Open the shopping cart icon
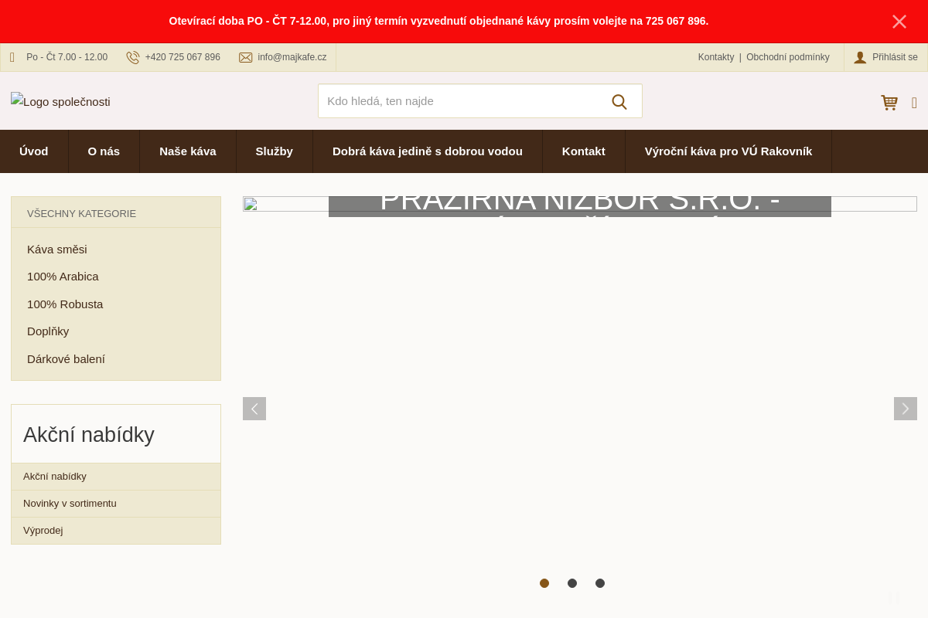The width and height of the screenshot is (928, 618). coord(889,102)
